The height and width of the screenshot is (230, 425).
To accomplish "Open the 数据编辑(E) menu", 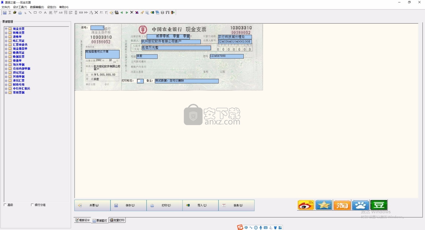I will (37, 7).
